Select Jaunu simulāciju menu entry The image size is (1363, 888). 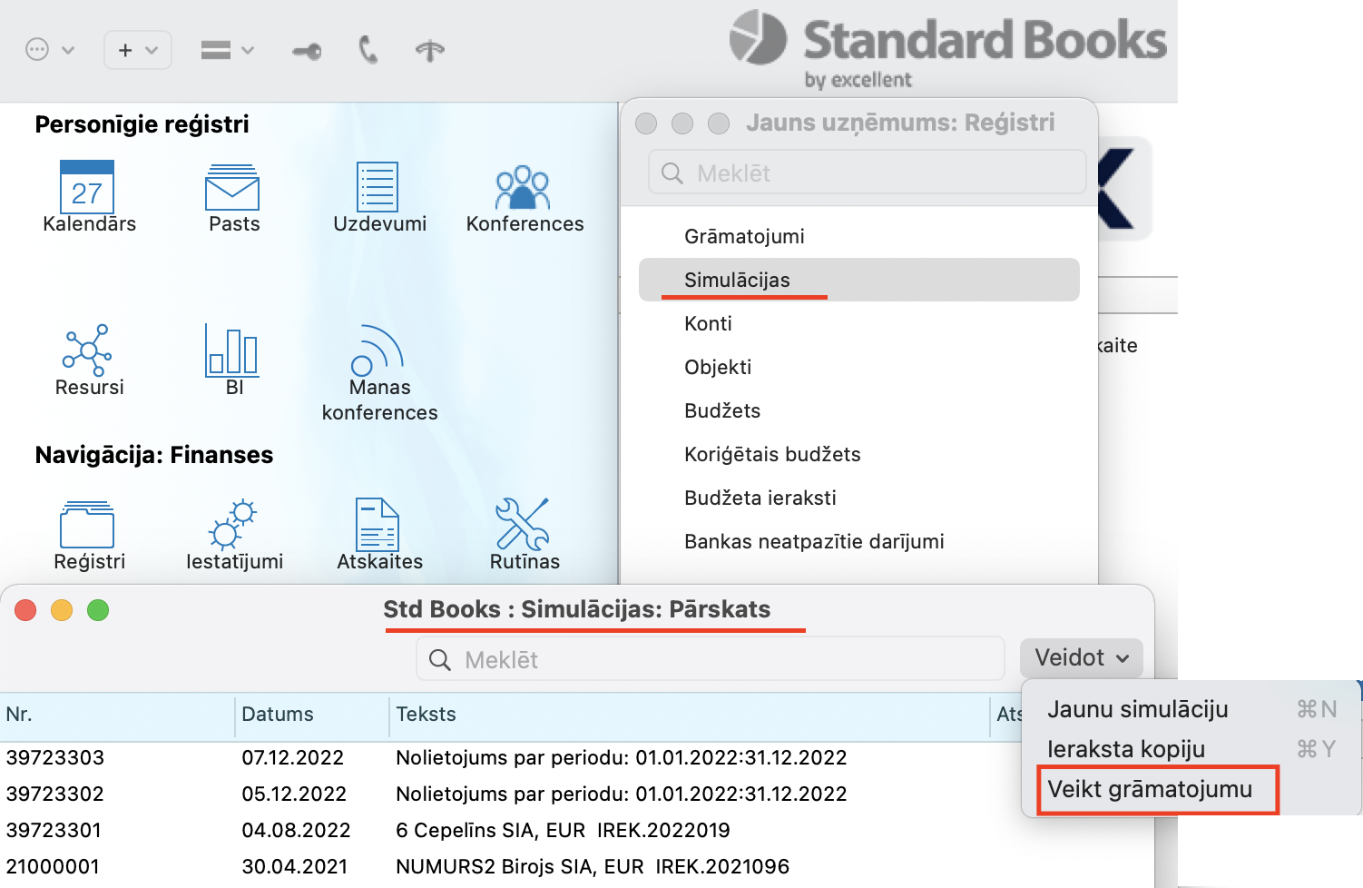tap(1138, 709)
